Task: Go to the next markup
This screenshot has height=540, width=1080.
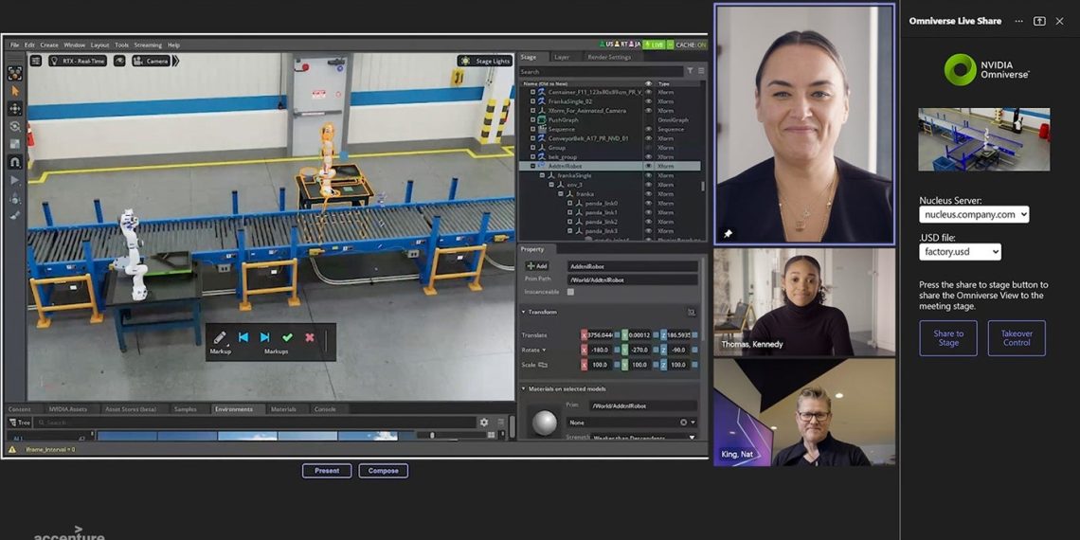Action: 264,337
